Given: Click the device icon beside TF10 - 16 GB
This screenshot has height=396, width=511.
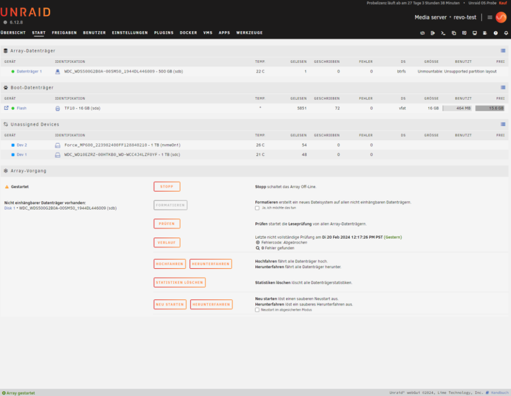Looking at the screenshot, I should [x=58, y=108].
